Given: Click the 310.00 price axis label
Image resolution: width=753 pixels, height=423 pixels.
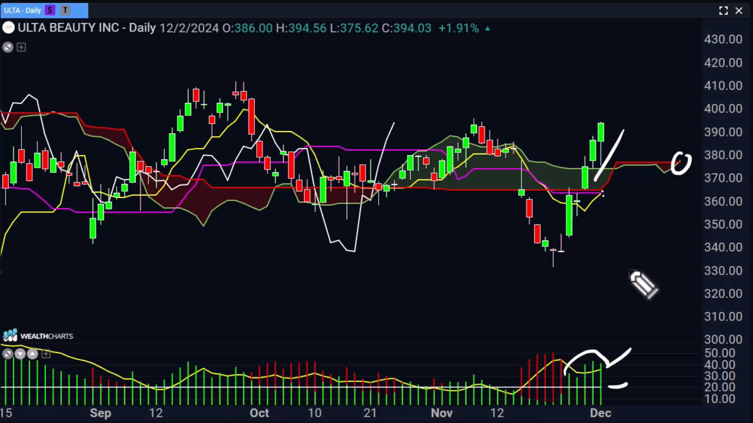Looking at the screenshot, I should pos(723,316).
